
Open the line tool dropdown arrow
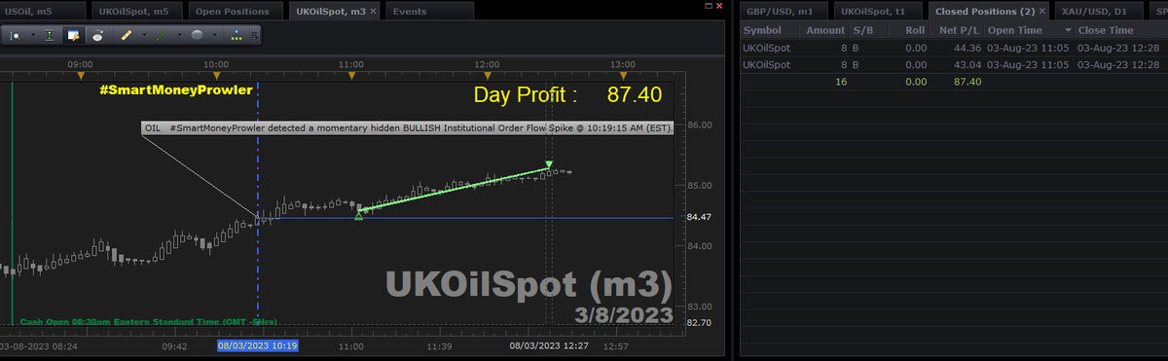click(x=180, y=35)
